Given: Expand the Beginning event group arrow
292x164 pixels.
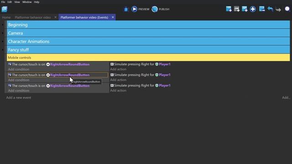Looking at the screenshot, I should 3,25.
